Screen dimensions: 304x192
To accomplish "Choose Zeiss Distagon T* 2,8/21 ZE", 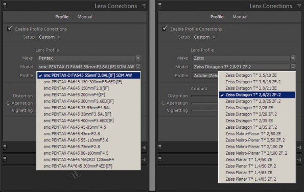I will pos(257,88).
